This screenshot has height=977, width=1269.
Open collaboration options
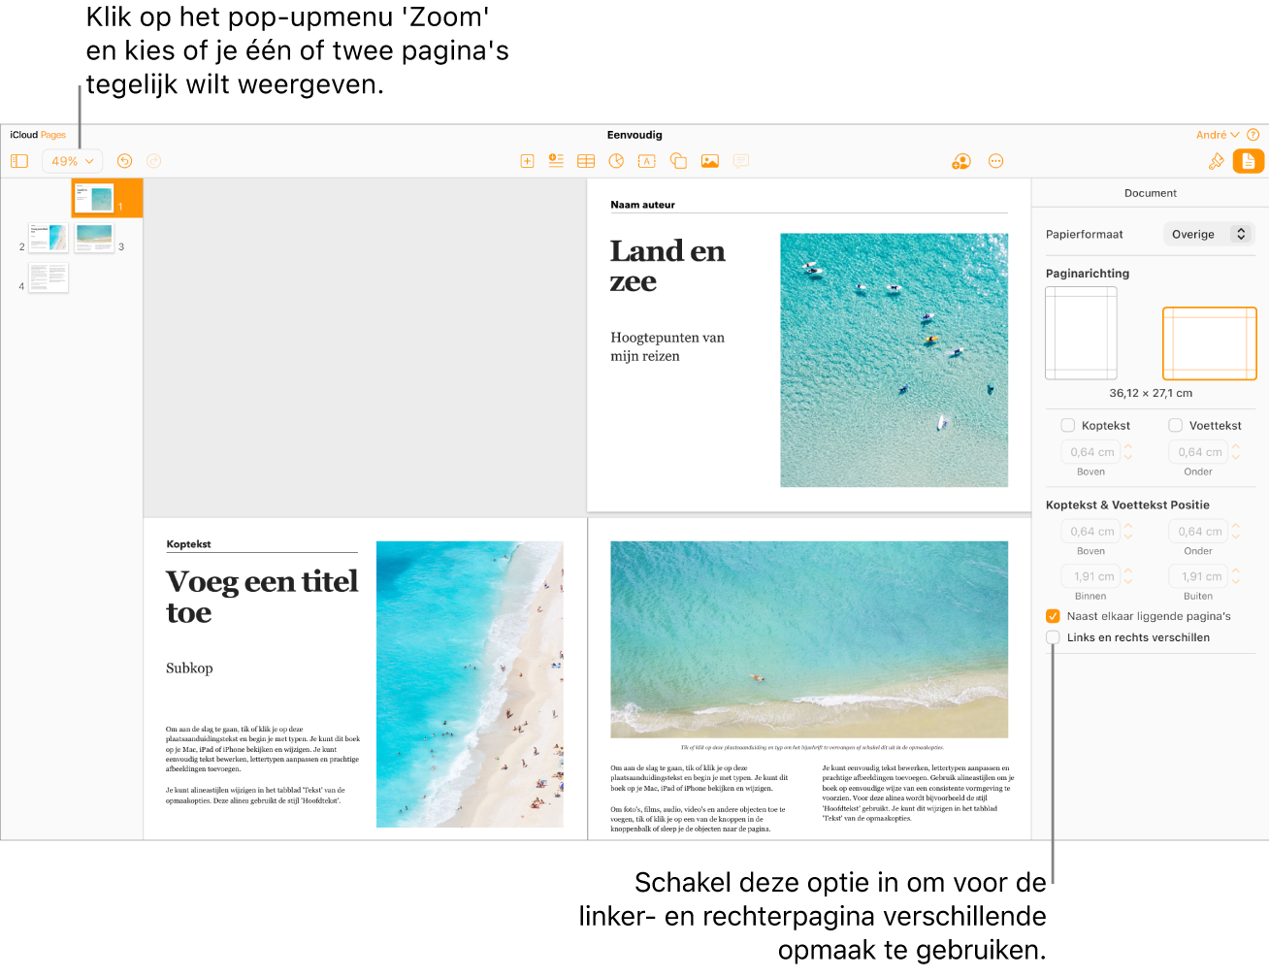coord(960,161)
